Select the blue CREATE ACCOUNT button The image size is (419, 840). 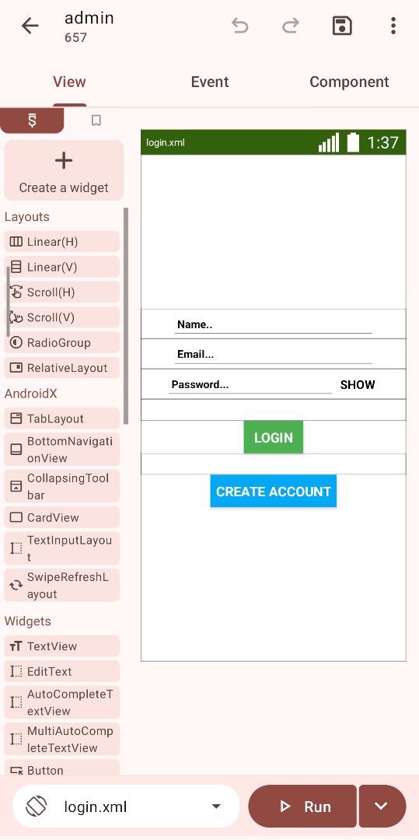tap(274, 492)
